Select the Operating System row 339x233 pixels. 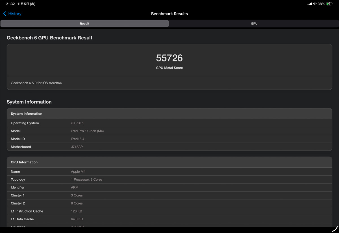tap(169, 123)
